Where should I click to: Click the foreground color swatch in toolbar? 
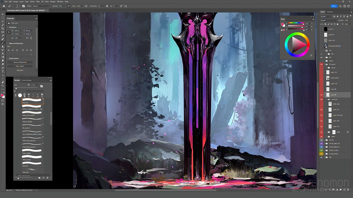2,95
